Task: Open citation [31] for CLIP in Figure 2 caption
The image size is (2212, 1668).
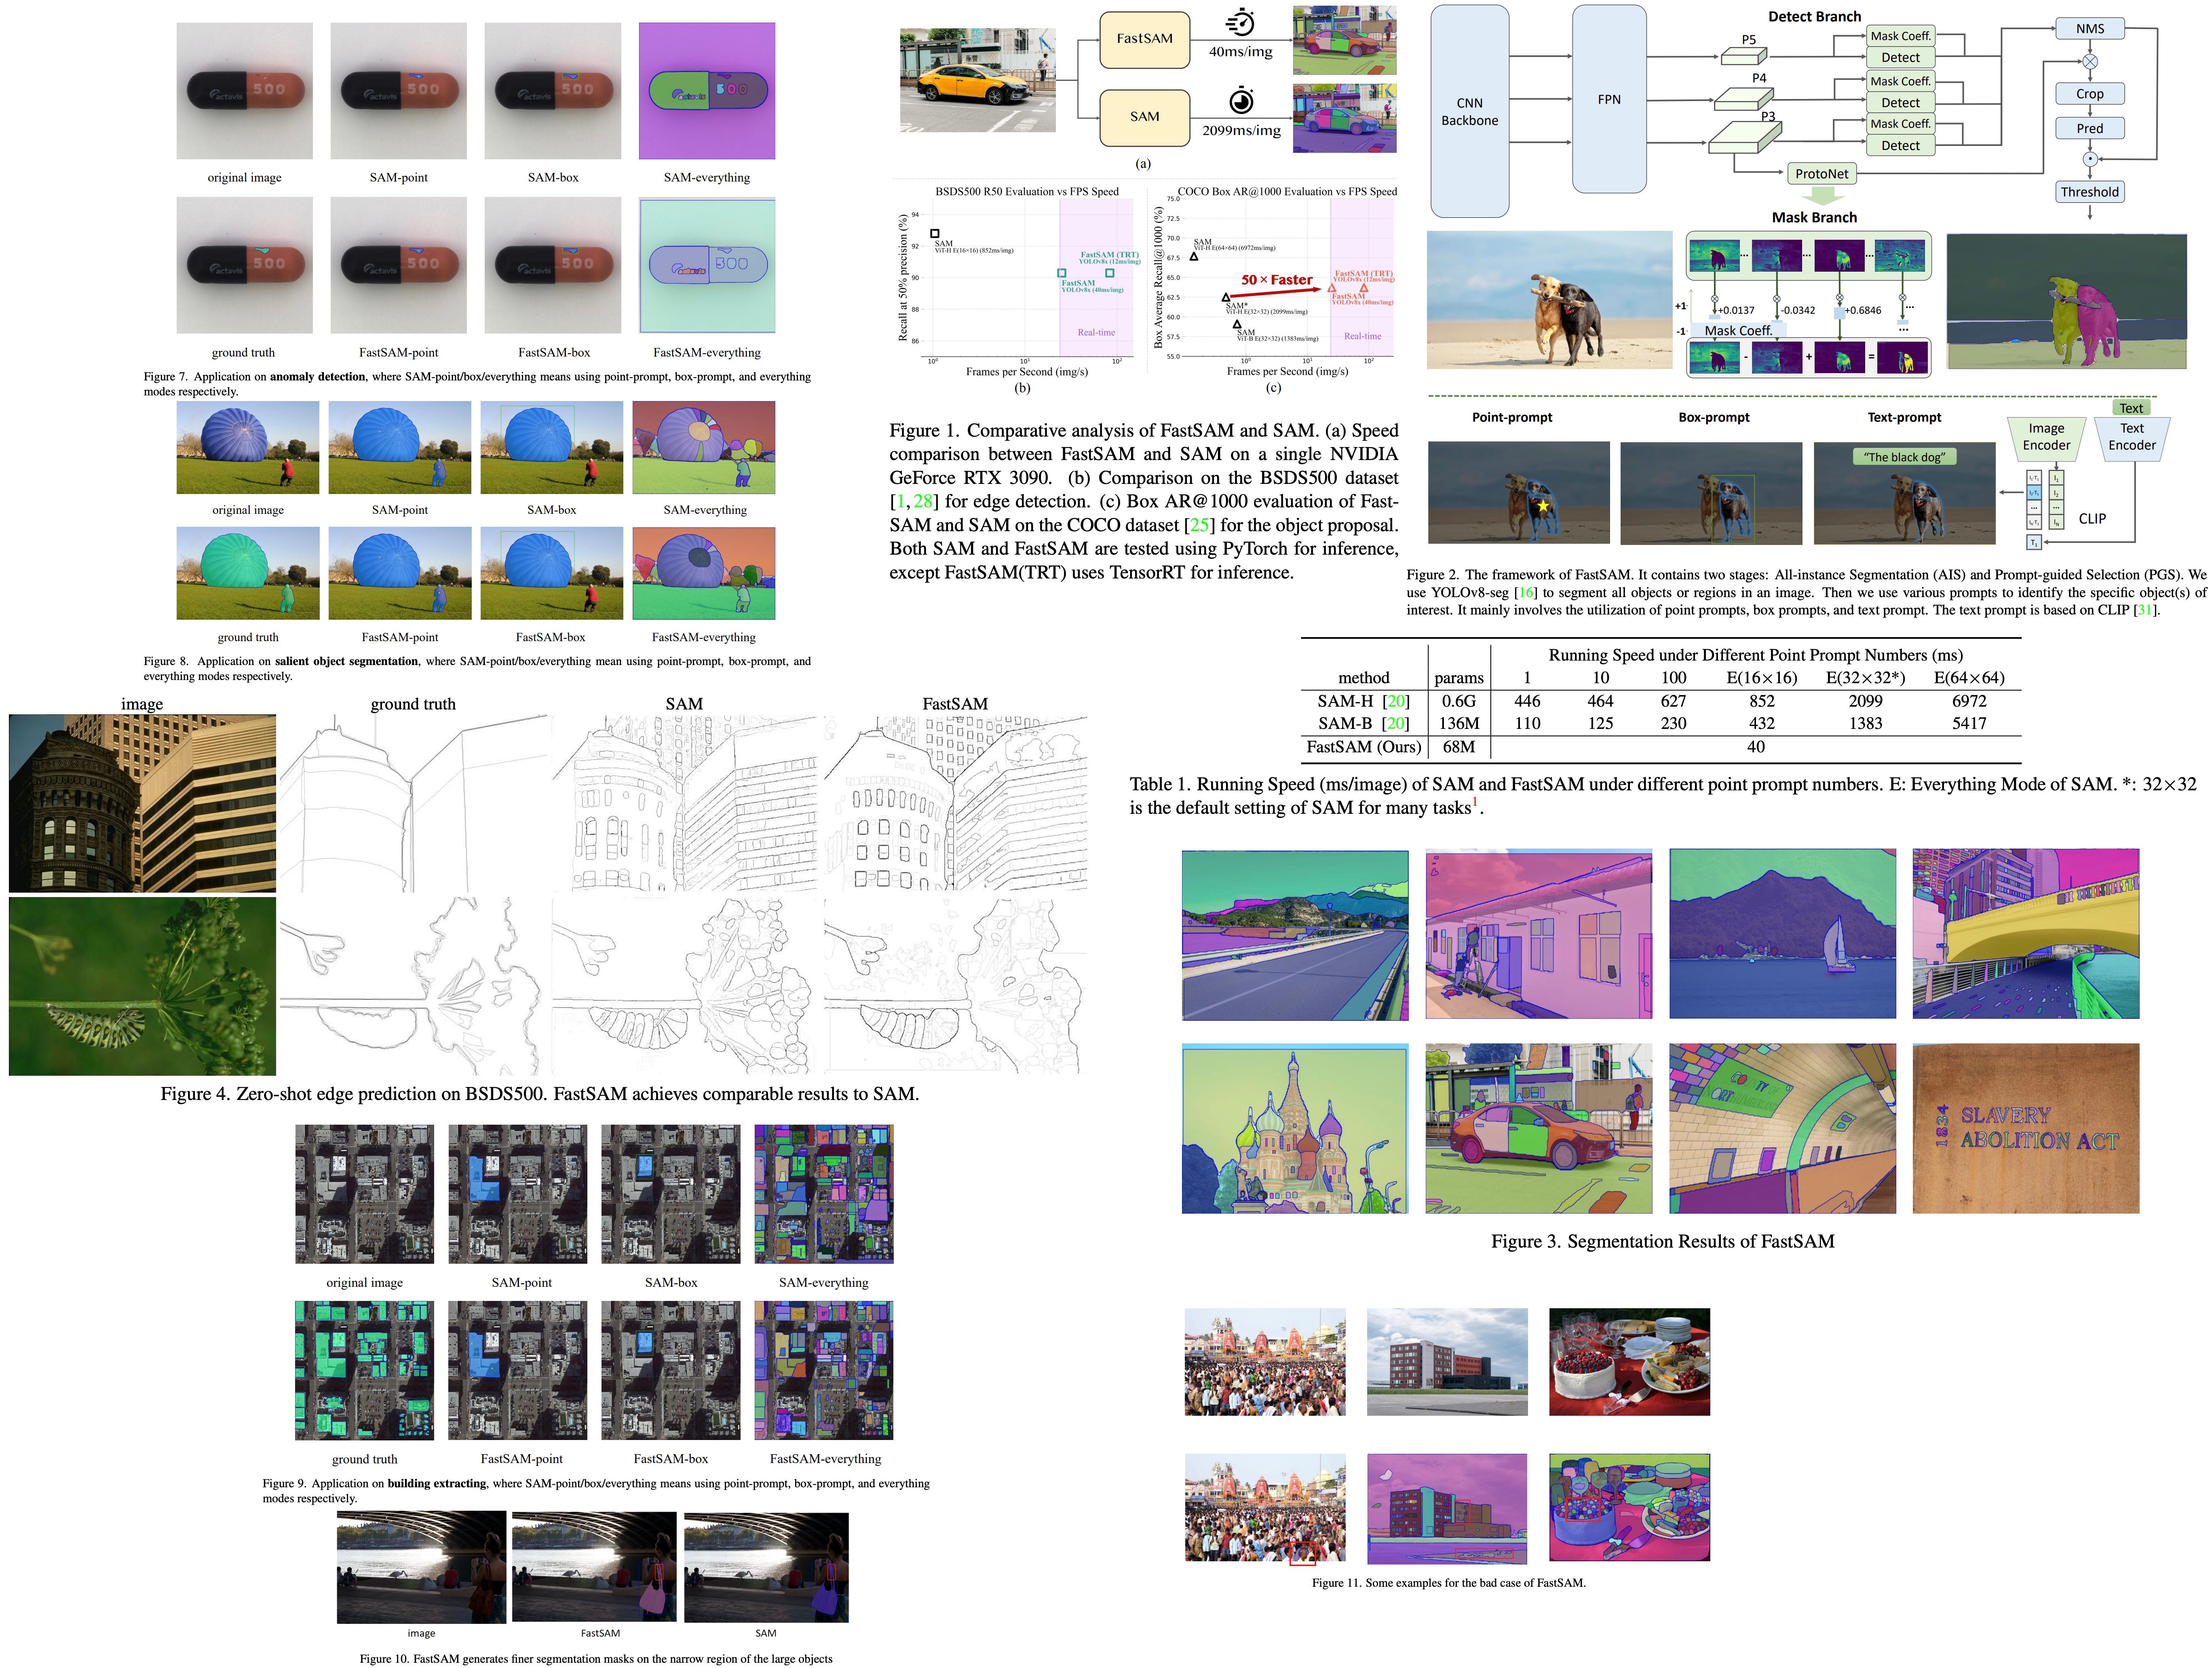Action: (x=2144, y=610)
